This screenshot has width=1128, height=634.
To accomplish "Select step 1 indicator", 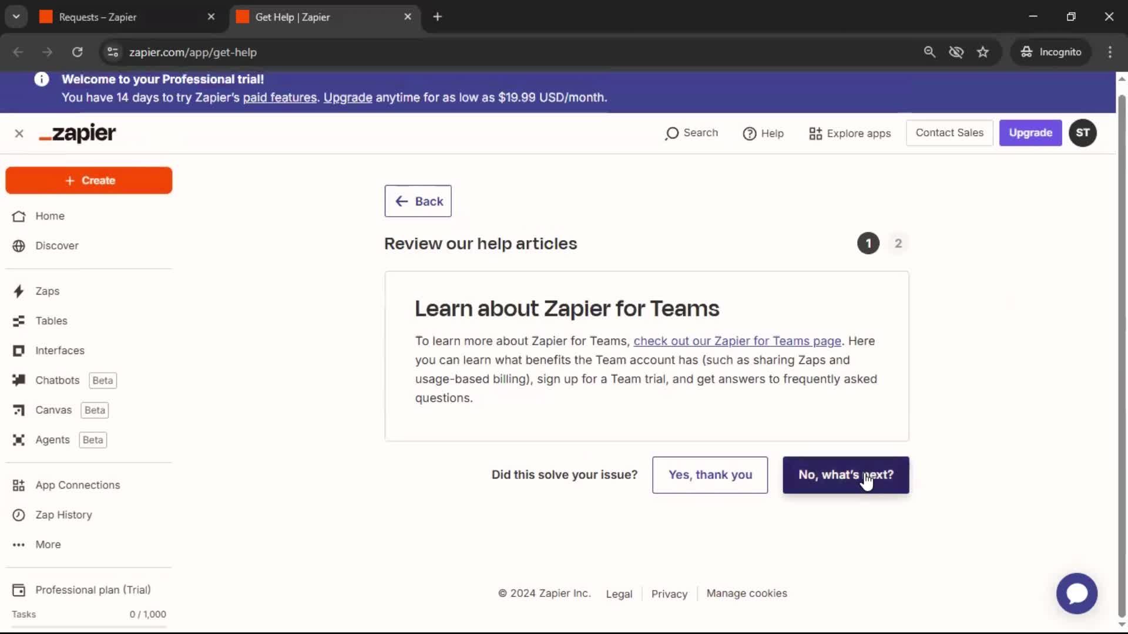I will [868, 244].
